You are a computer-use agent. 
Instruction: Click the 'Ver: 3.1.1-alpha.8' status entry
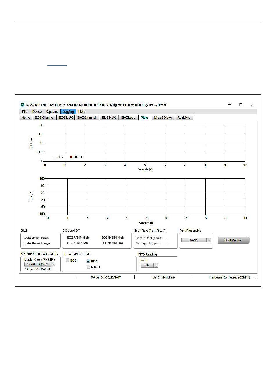[164, 277]
